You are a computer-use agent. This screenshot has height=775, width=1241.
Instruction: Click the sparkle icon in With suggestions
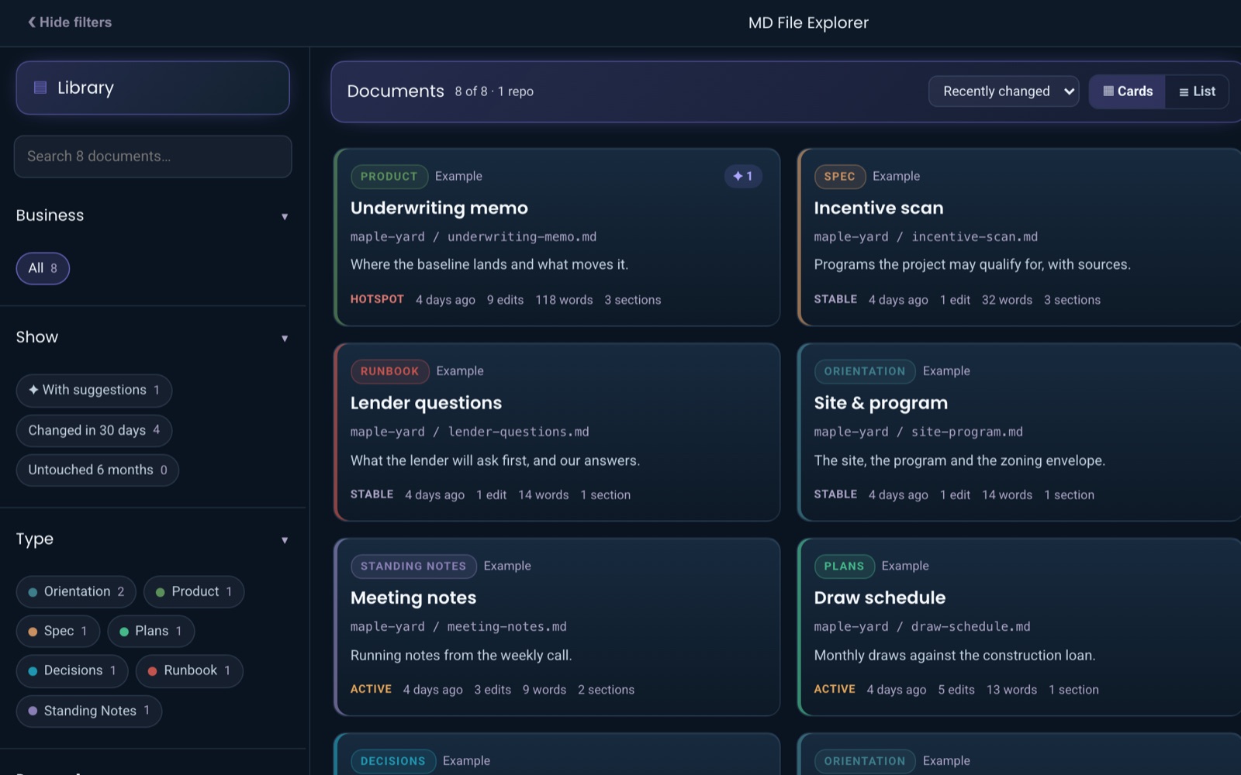tap(33, 390)
